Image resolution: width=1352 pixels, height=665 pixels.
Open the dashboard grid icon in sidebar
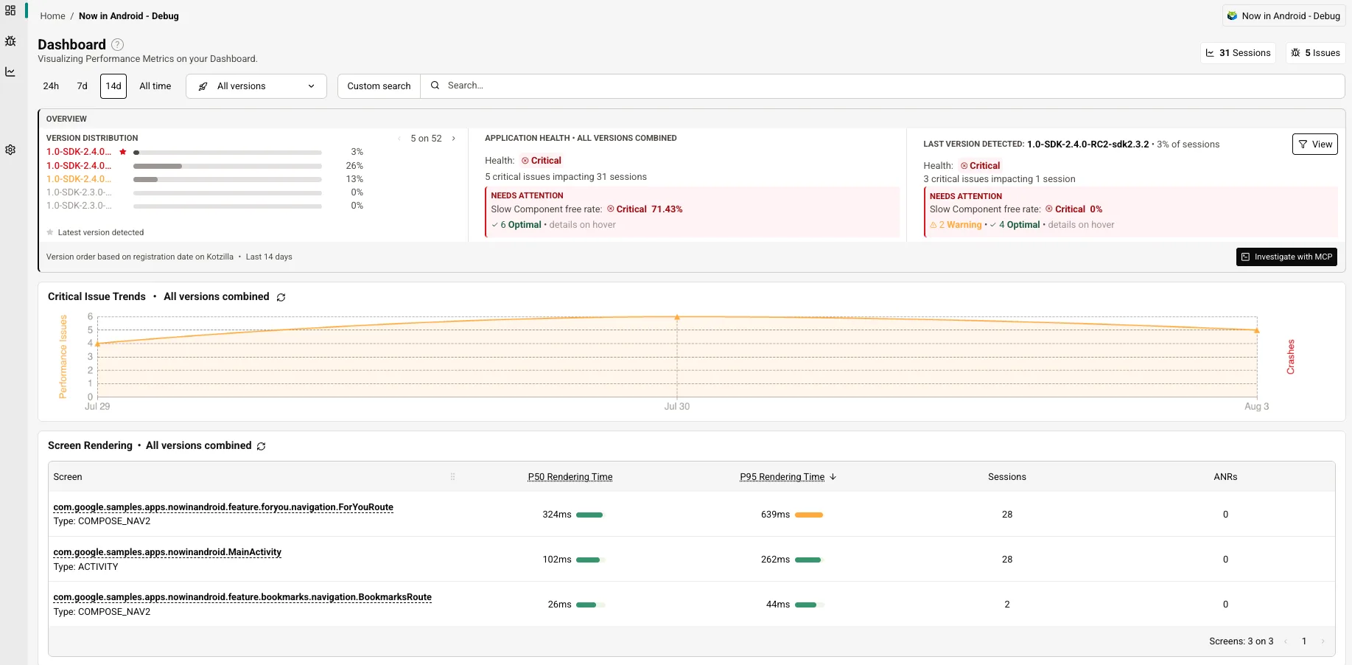pyautogui.click(x=10, y=11)
